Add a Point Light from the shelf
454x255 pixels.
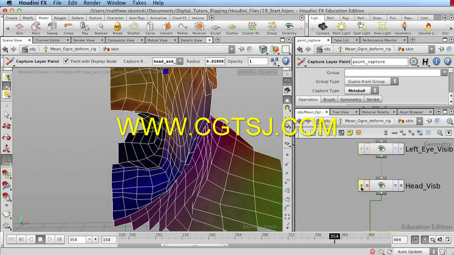[342, 28]
